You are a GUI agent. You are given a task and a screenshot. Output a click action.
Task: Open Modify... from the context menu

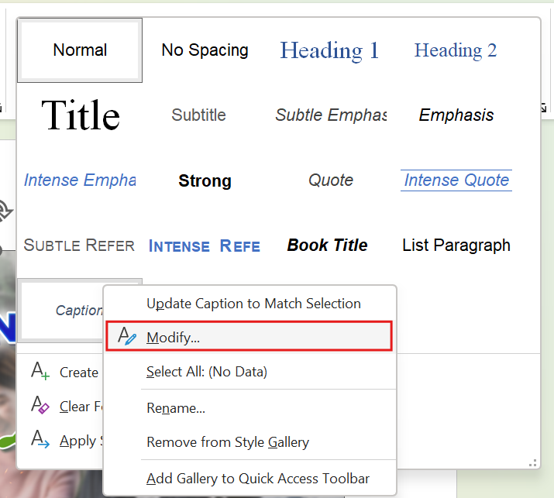249,336
